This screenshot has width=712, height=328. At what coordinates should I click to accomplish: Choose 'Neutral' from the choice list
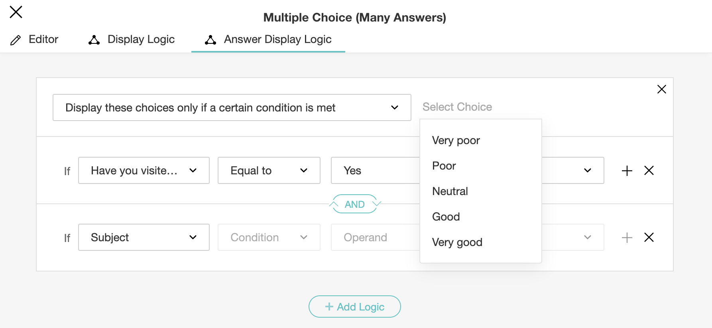(450, 191)
